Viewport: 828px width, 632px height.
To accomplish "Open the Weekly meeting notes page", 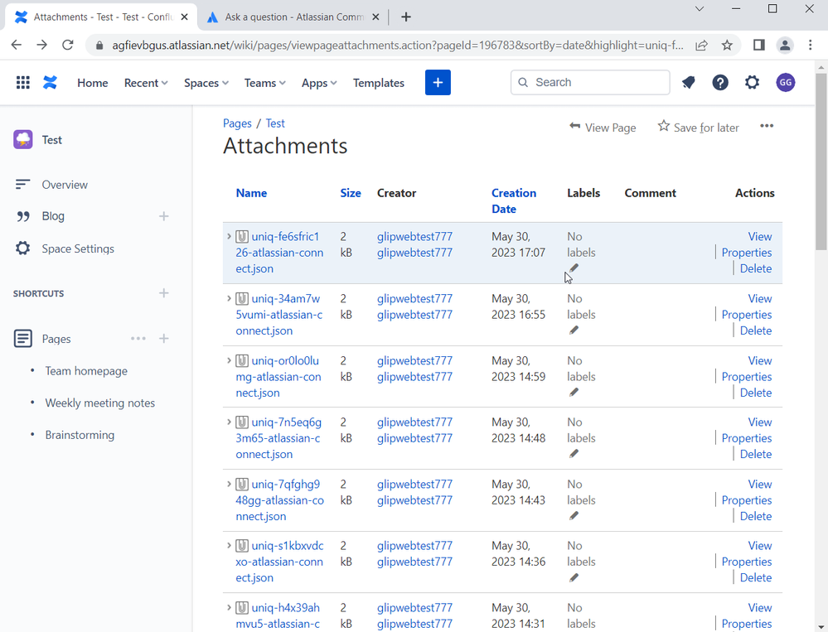I will point(99,403).
